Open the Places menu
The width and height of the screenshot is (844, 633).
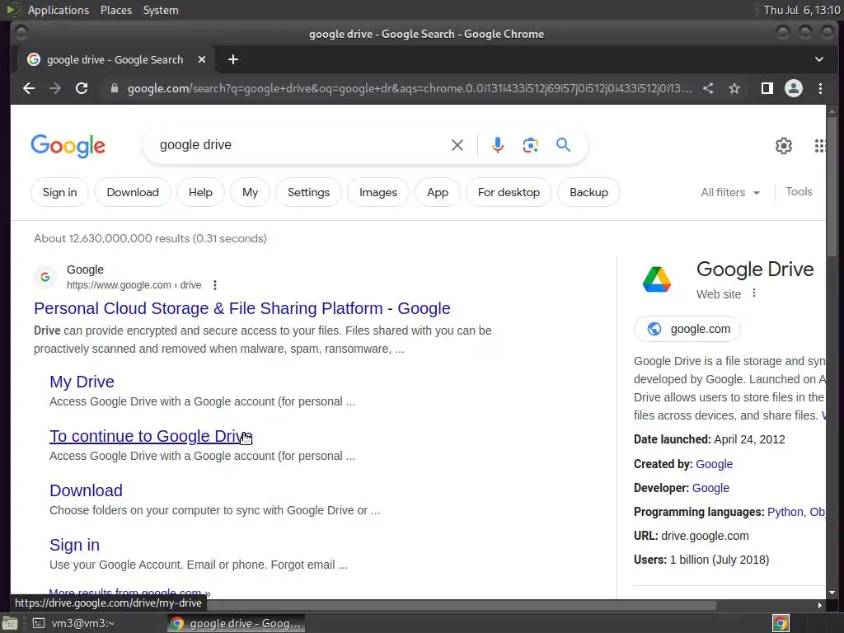pyautogui.click(x=116, y=10)
